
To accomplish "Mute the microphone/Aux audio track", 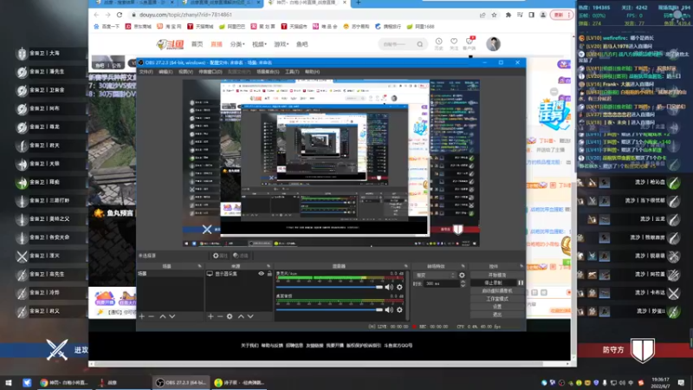I will click(x=389, y=287).
